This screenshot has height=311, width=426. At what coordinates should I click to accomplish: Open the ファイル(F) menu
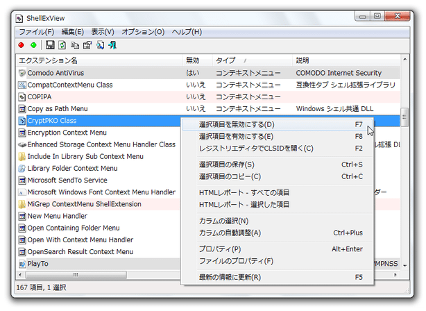[36, 32]
